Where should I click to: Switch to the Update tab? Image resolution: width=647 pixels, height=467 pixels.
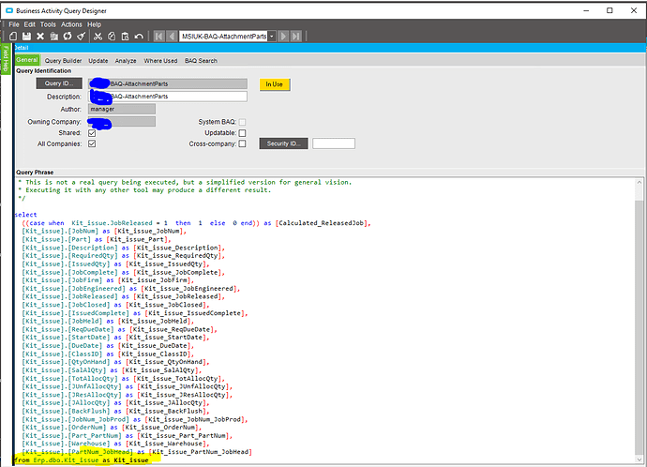tap(98, 61)
